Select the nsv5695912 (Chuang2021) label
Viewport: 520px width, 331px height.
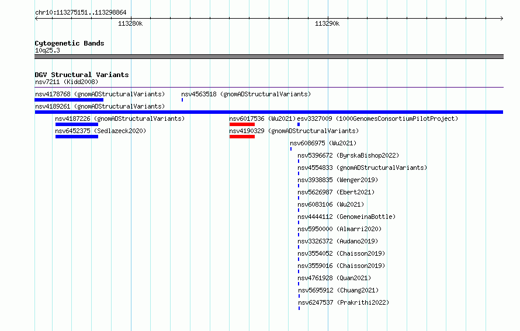coord(338,290)
